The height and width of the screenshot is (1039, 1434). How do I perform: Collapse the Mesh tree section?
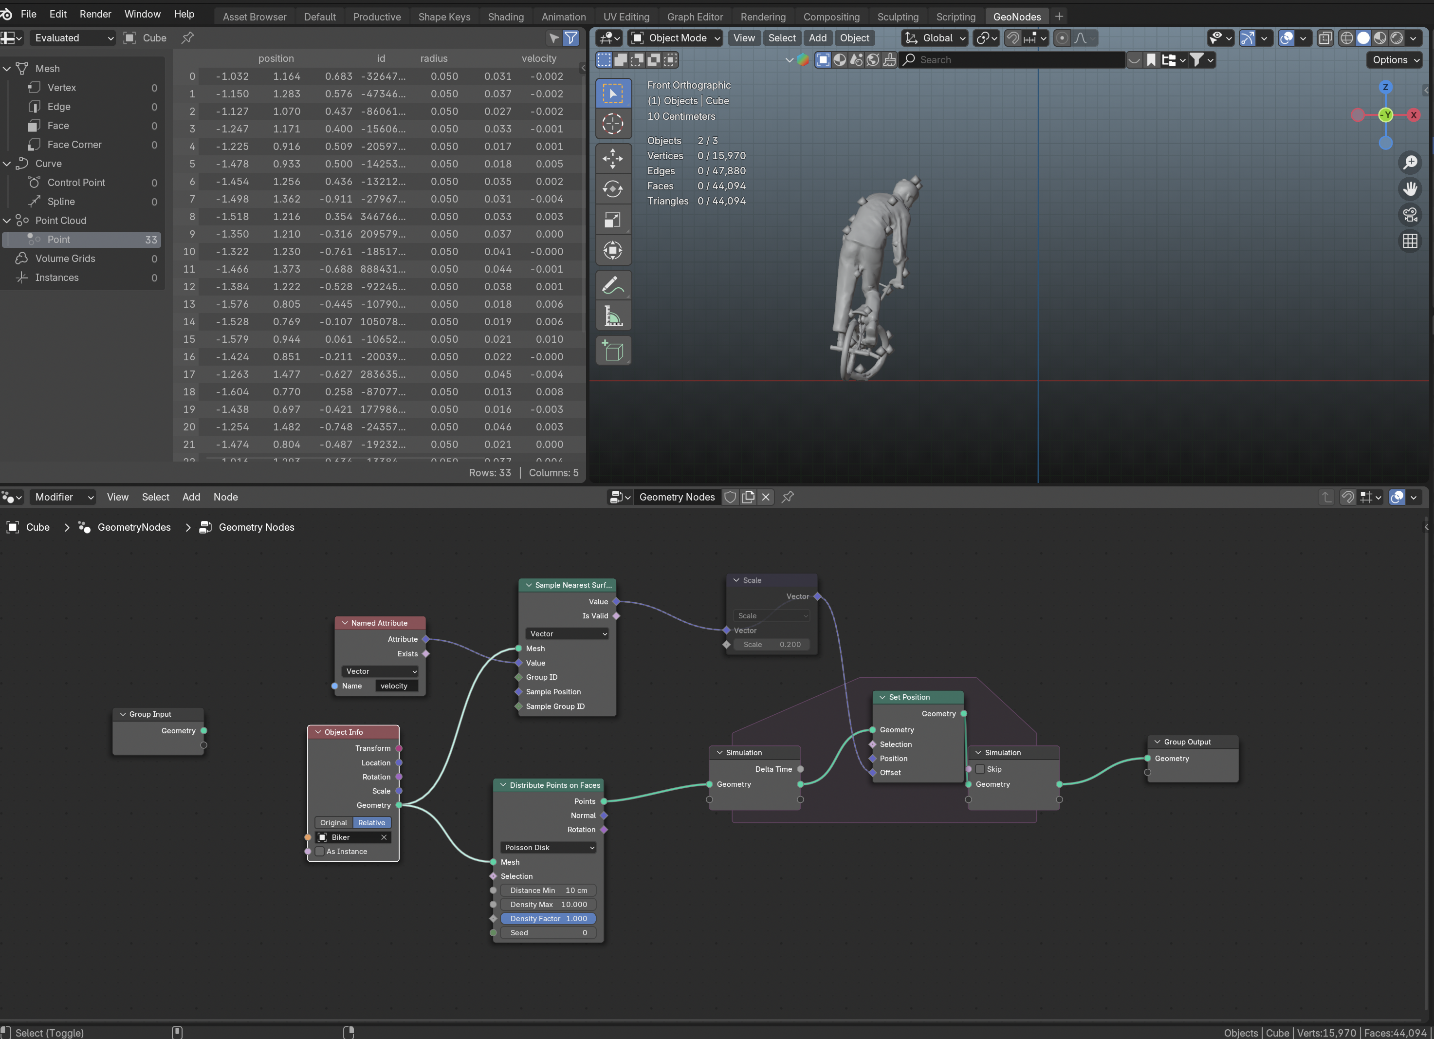(x=7, y=68)
